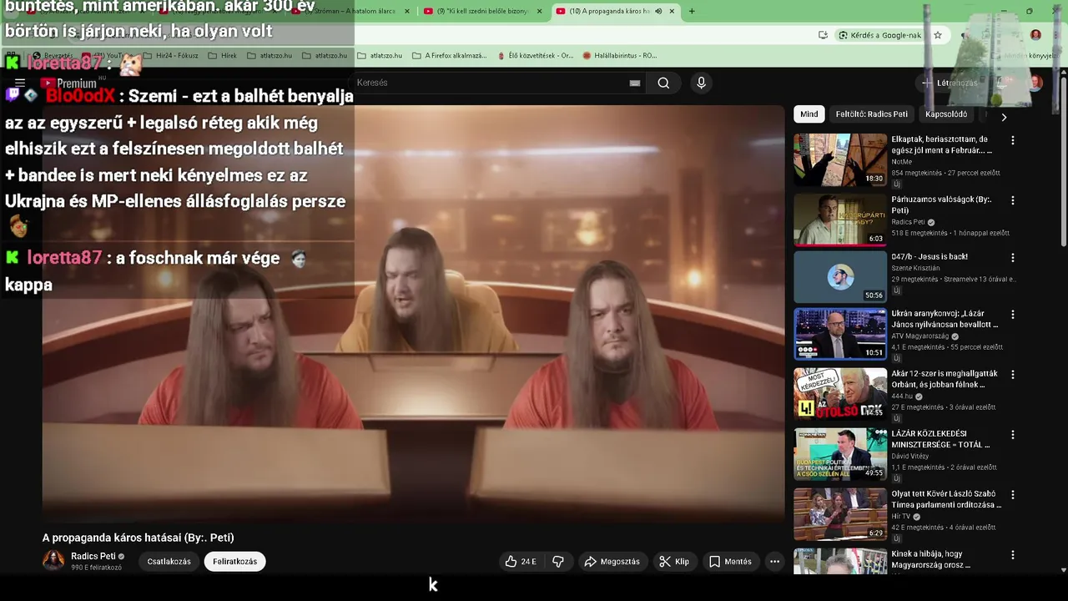Viewport: 1068px width, 601px height.
Task: Open options menu for "Elkaptak, beriasztottam" video
Action: [1013, 141]
